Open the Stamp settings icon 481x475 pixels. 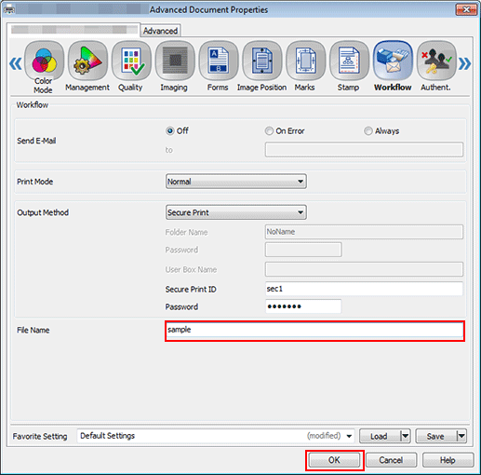click(349, 61)
